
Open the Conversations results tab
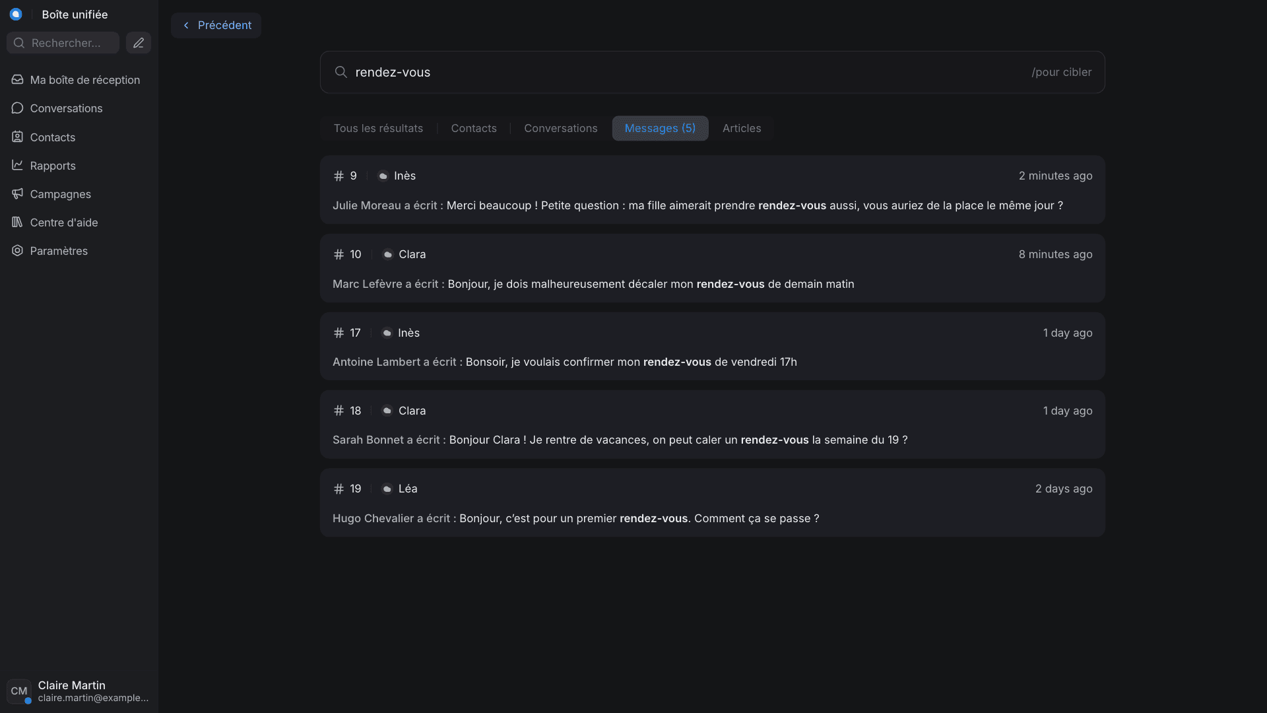click(561, 128)
